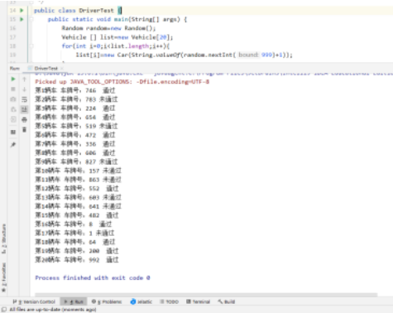Click the output row with plate 472
Image resolution: width=393 pixels, height=313 pixels.
click(75, 135)
